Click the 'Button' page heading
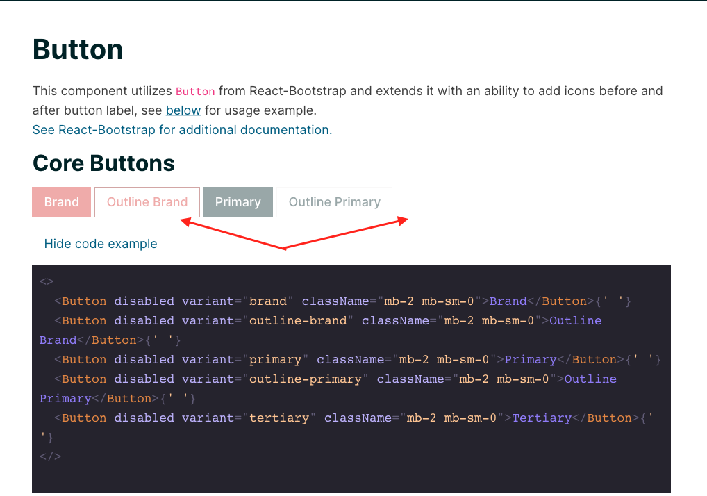Viewport: 707px width, 496px height. pos(78,49)
